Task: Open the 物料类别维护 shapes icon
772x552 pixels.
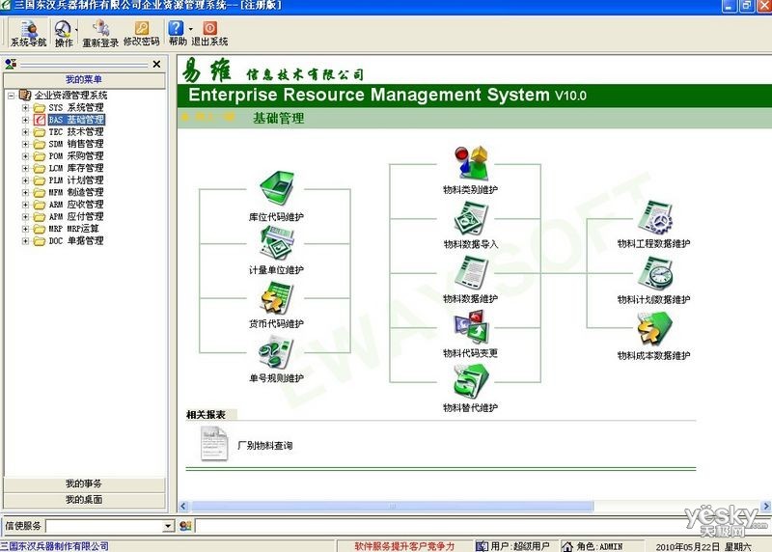Action: [471, 162]
